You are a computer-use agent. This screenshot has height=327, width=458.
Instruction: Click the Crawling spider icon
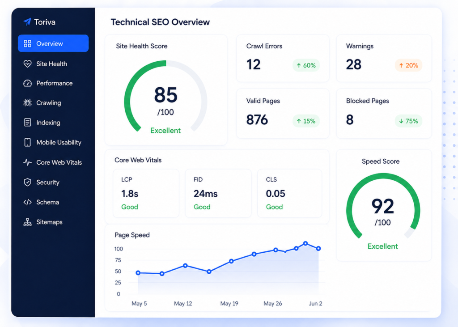pos(27,102)
